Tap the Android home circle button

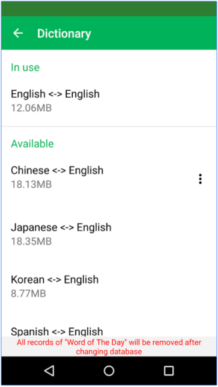pyautogui.click(x=109, y=371)
